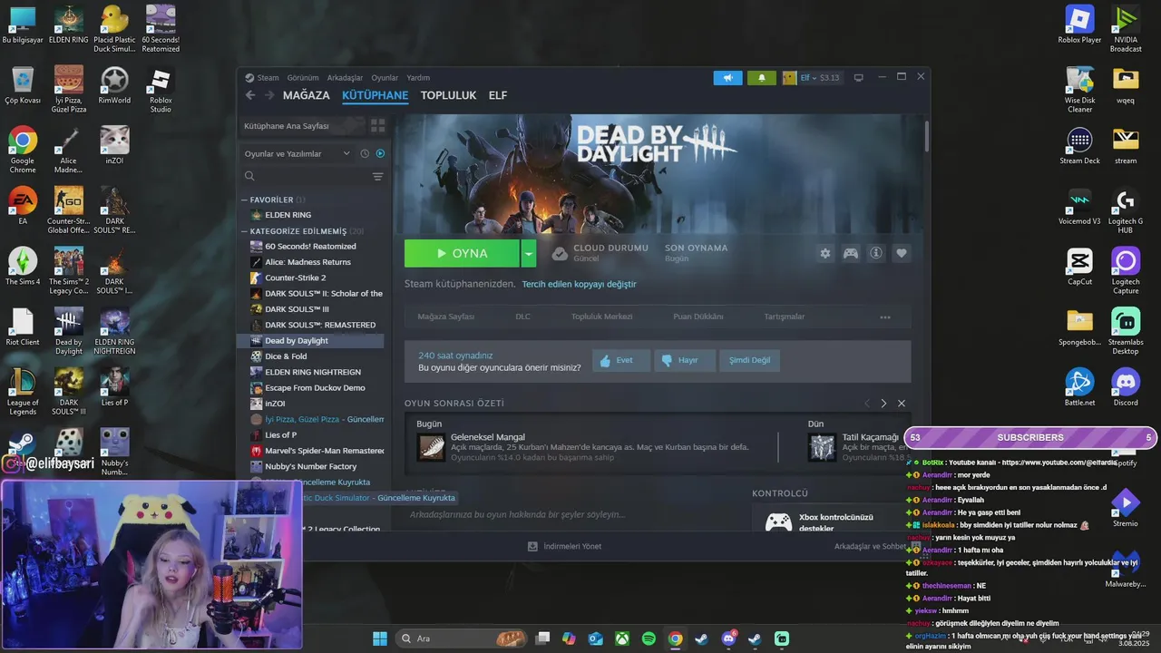
Task: Open the recent activity clock filter icon
Action: pyautogui.click(x=365, y=153)
